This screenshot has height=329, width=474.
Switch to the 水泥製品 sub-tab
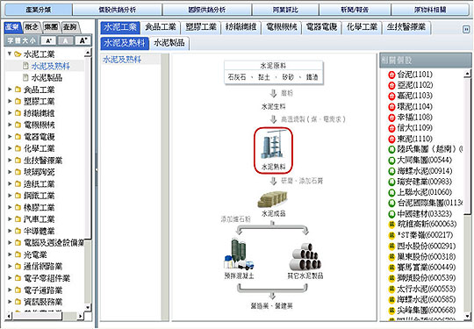point(169,43)
